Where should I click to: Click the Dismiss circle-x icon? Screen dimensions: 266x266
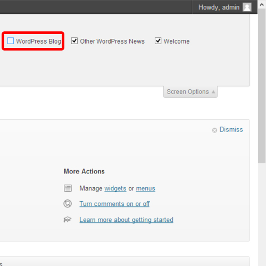pos(214,130)
